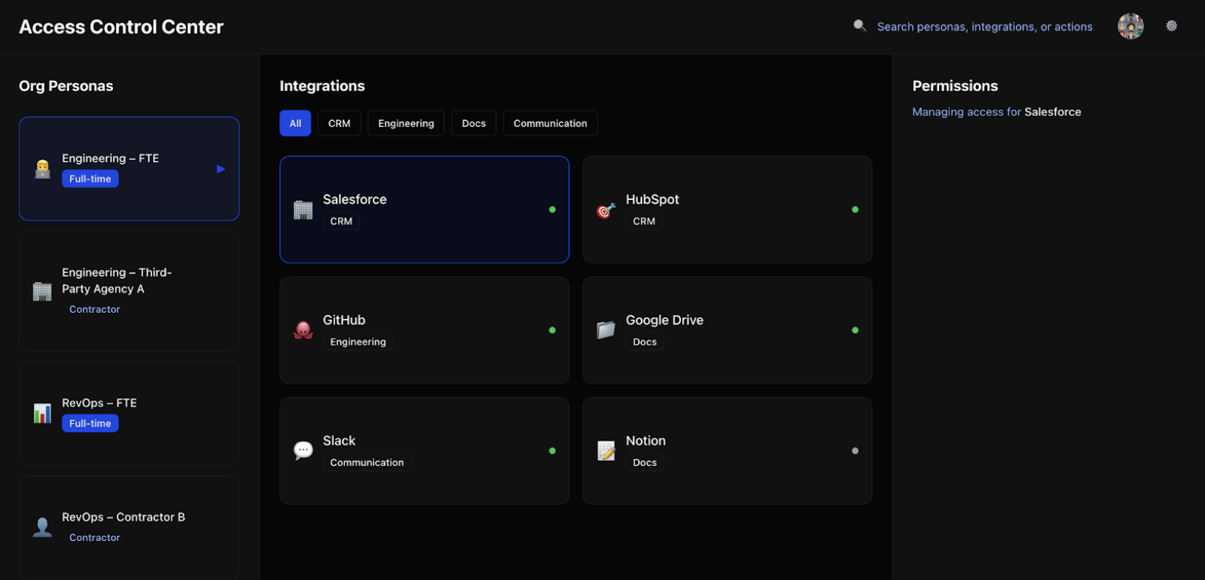Screen dimensions: 1205x580
Task: Click the HubSpot target icon
Action: point(606,210)
